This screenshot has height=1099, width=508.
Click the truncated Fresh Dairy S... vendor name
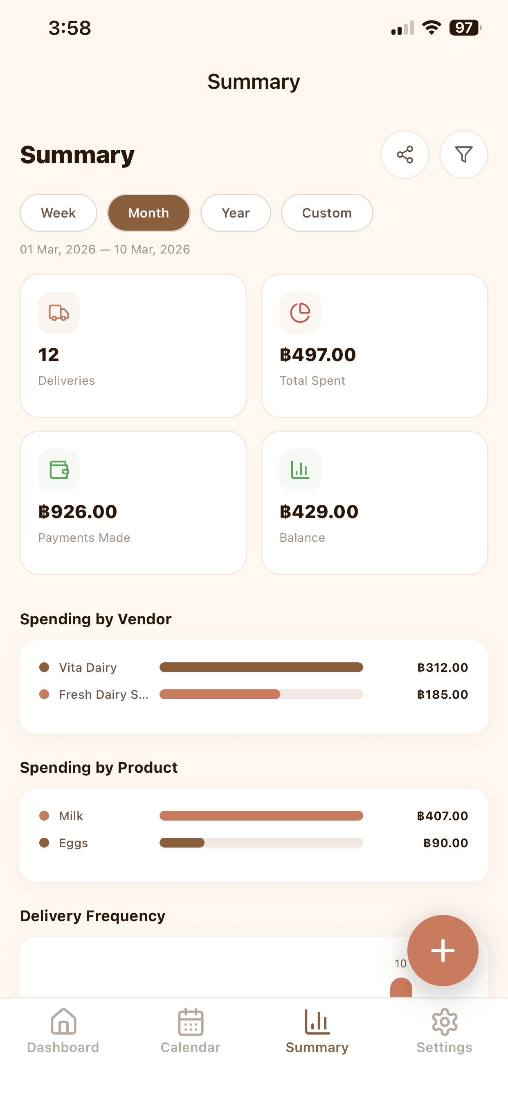pos(104,694)
